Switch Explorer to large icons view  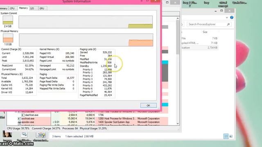coord(231,136)
